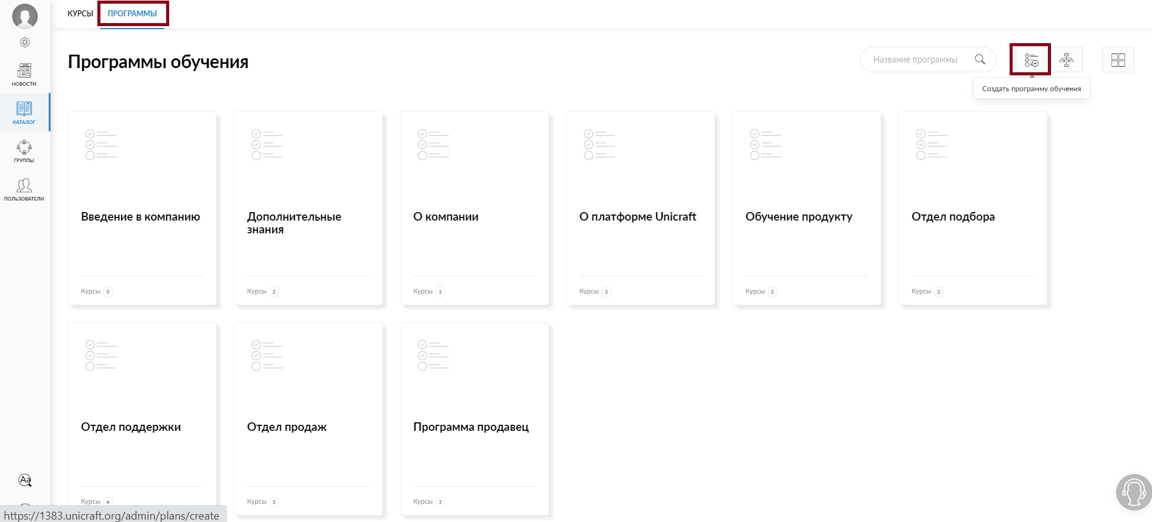Open Пользователи section
This screenshot has width=1152, height=522.
[24, 189]
